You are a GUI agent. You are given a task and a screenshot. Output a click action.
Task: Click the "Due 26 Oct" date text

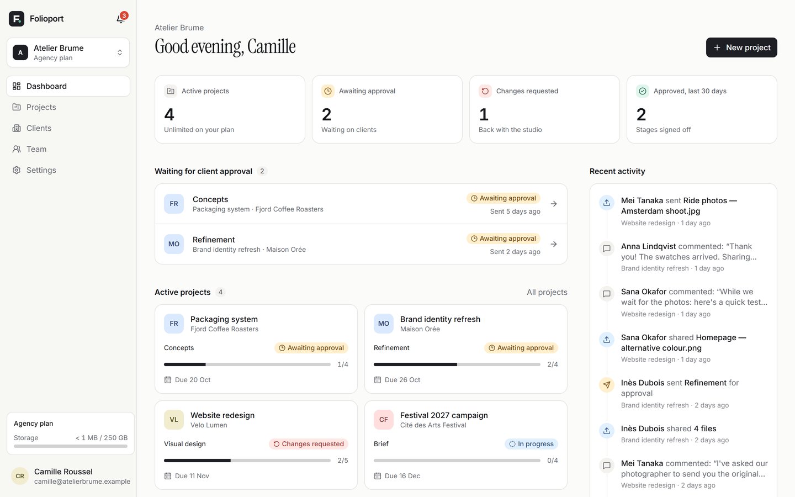click(402, 380)
